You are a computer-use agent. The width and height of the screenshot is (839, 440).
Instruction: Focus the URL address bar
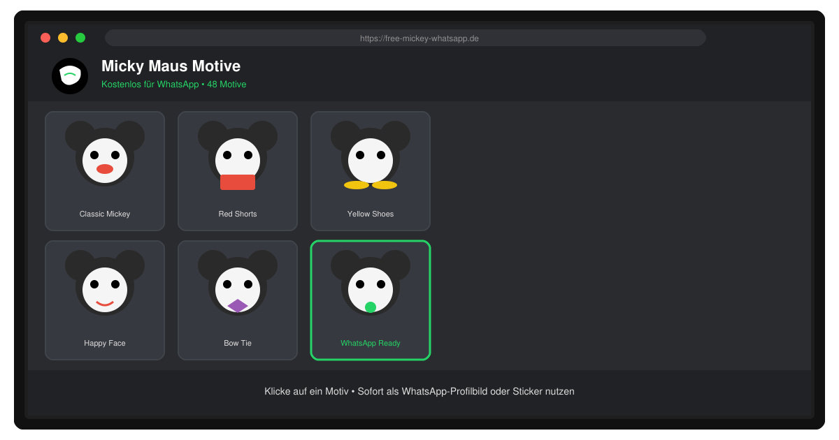point(406,38)
